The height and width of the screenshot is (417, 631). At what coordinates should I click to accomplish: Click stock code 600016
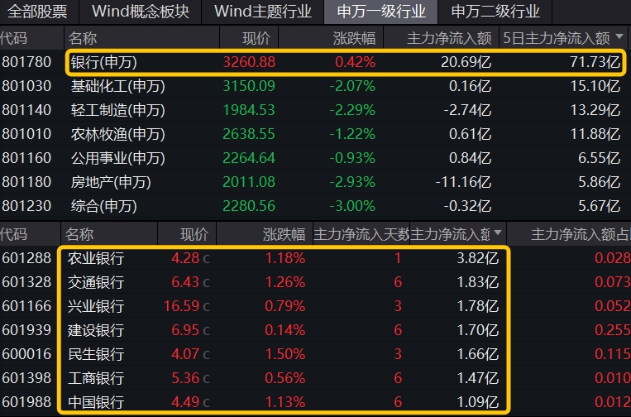point(26,354)
